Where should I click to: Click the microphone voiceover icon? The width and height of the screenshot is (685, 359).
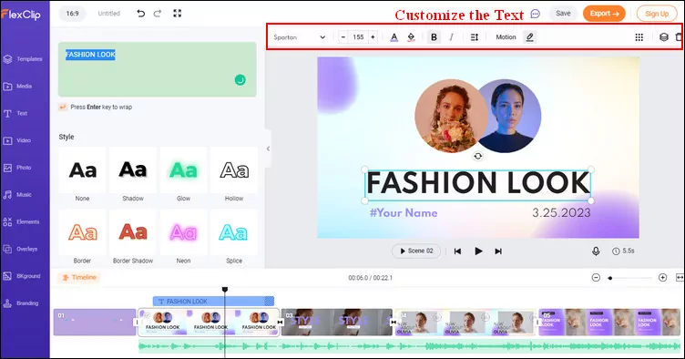coord(596,251)
